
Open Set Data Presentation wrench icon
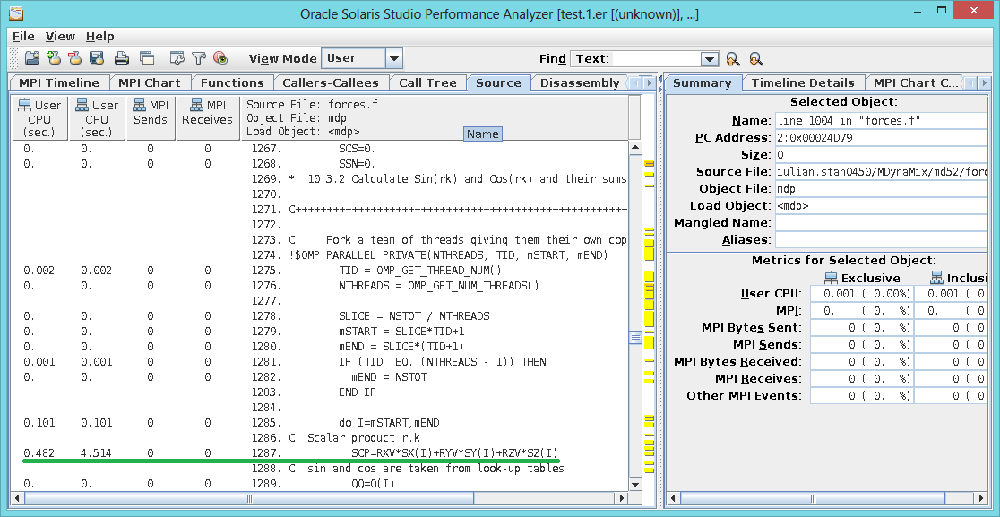pyautogui.click(x=177, y=58)
